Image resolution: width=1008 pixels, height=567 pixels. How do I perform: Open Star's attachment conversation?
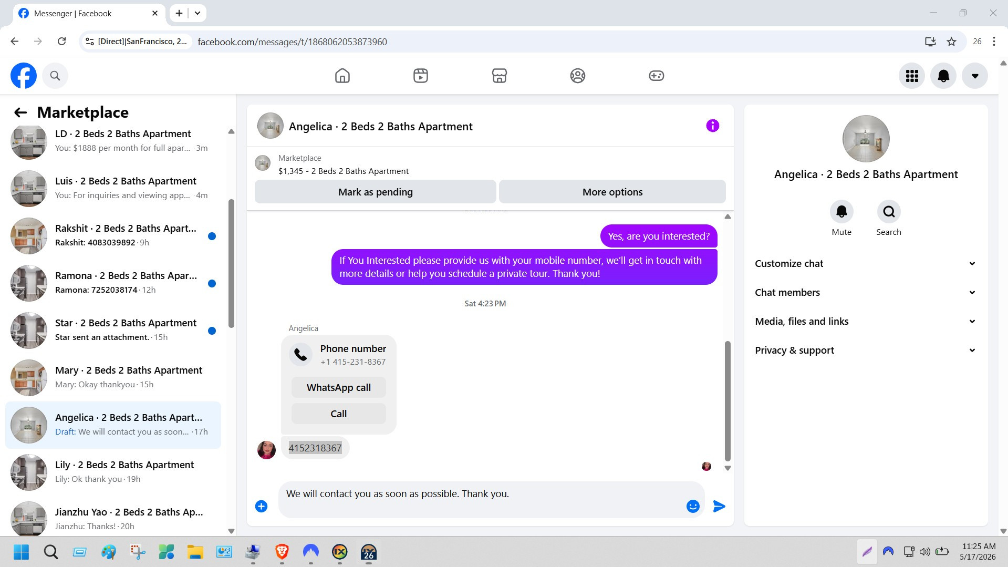[113, 330]
